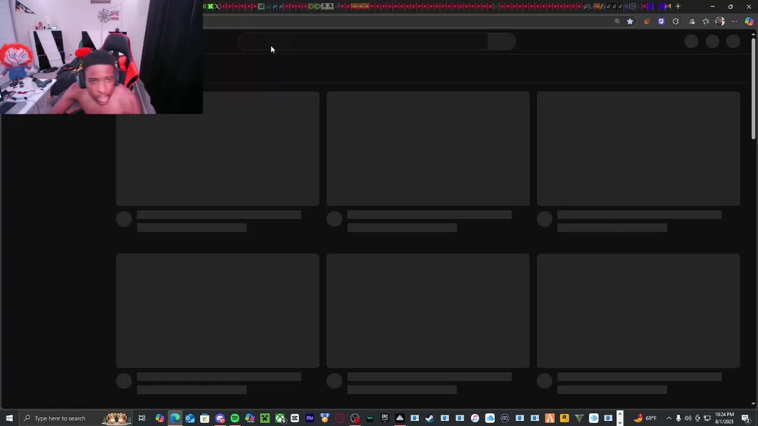Open Rockstar Games Launcher on the taskbar

coord(564,418)
